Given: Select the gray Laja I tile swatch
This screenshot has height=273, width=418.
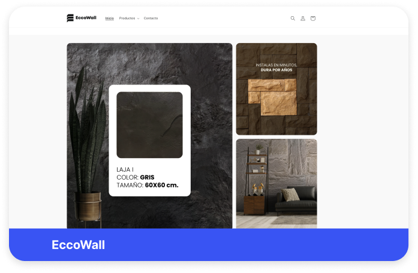Looking at the screenshot, I should click(x=149, y=125).
